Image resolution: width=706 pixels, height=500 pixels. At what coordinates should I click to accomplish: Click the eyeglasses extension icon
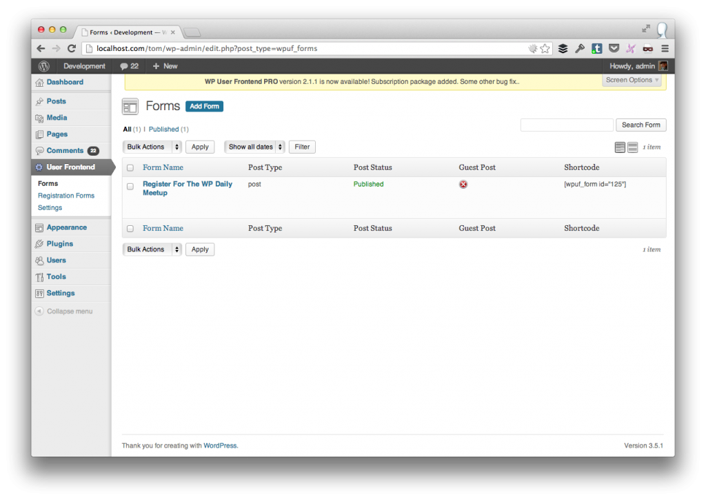point(648,49)
